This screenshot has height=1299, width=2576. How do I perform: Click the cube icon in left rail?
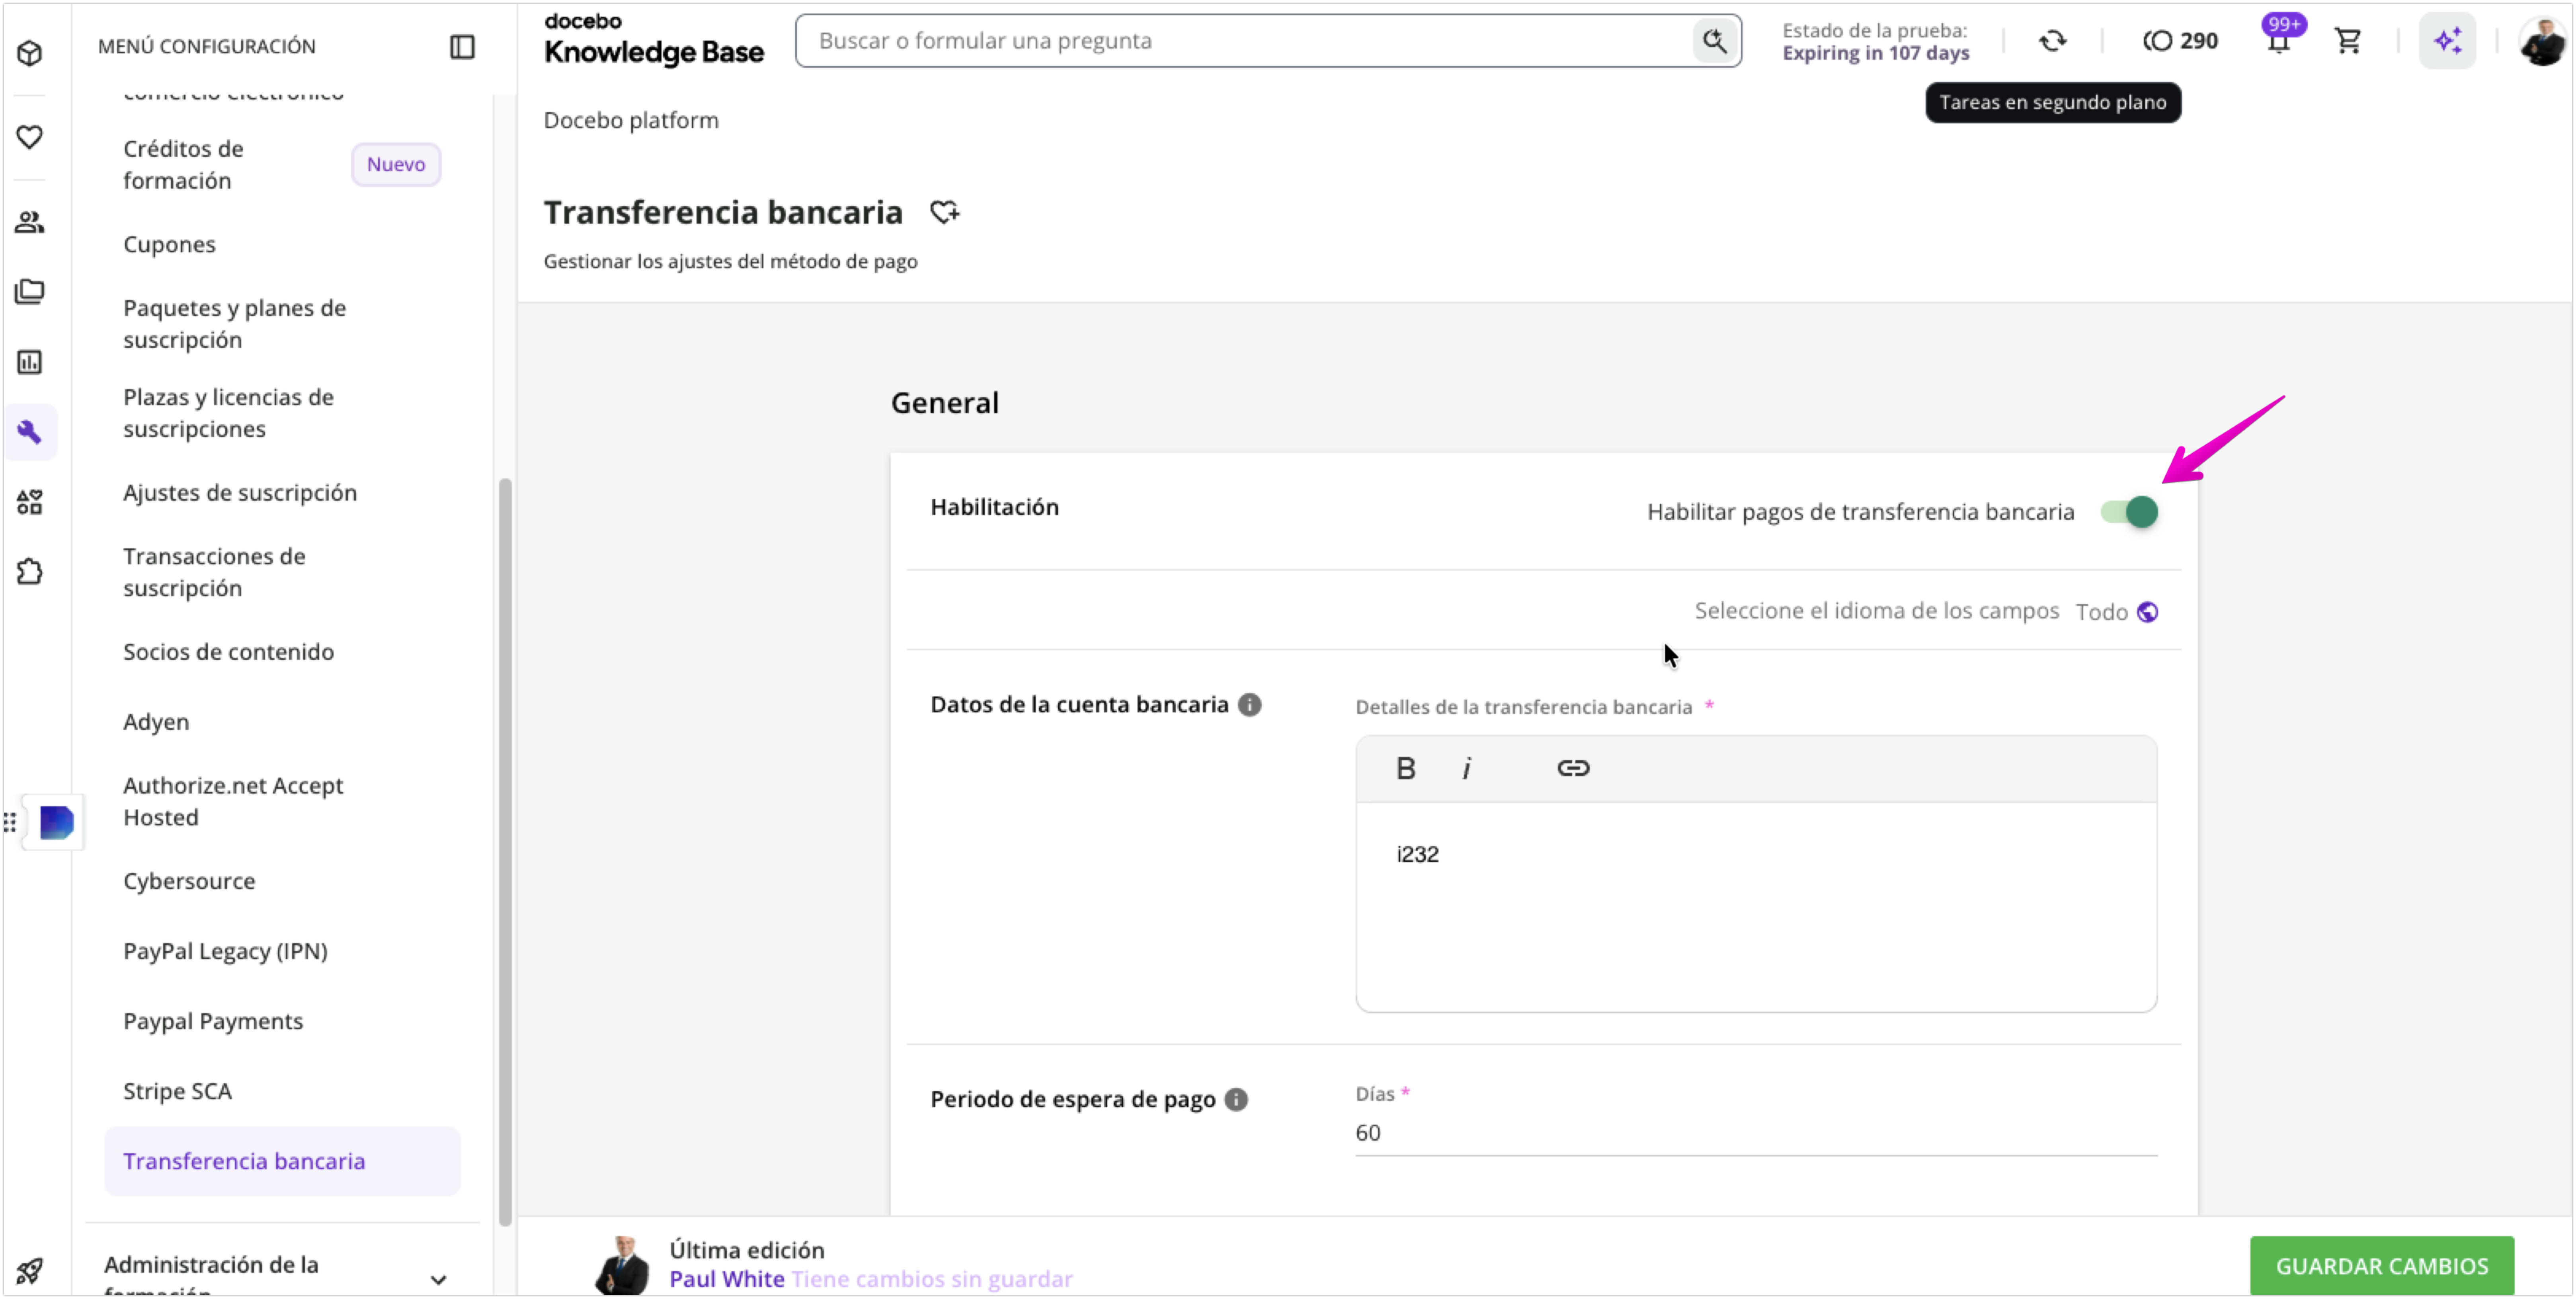point(30,52)
